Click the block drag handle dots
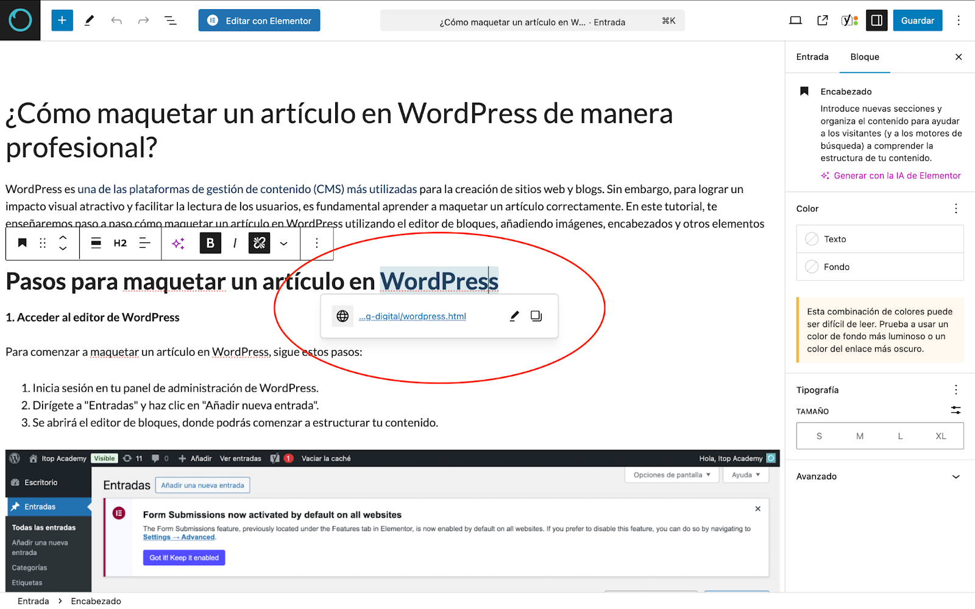The height and width of the screenshot is (609, 975). (x=43, y=243)
